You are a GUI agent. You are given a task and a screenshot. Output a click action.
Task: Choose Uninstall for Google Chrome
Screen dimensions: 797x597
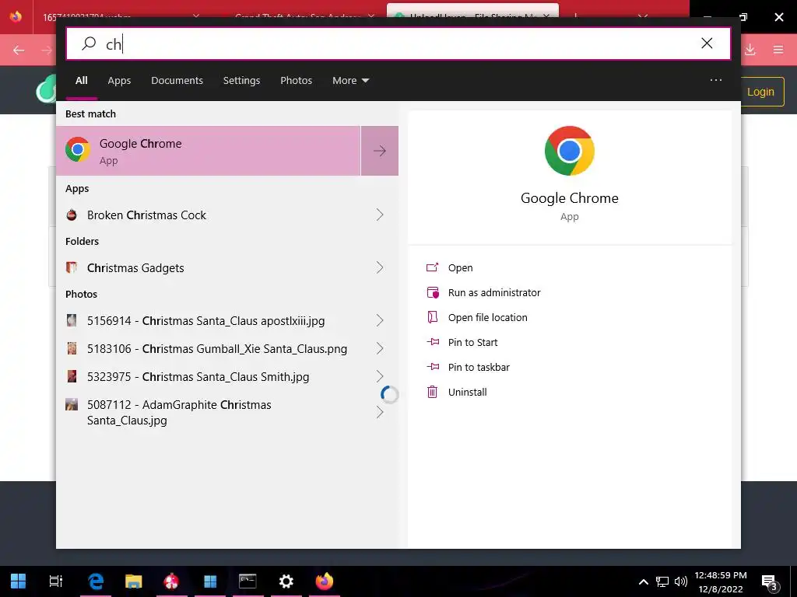click(456, 392)
